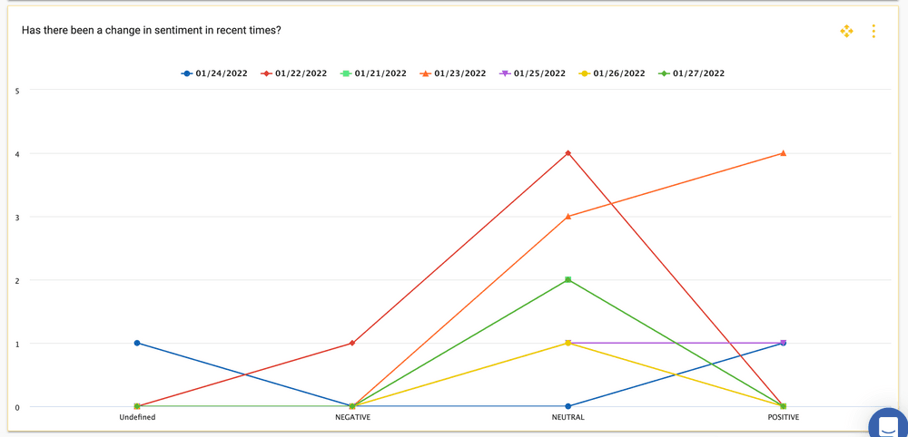The image size is (908, 437).
Task: Click the NEUTRAL x-axis label
Action: point(568,418)
